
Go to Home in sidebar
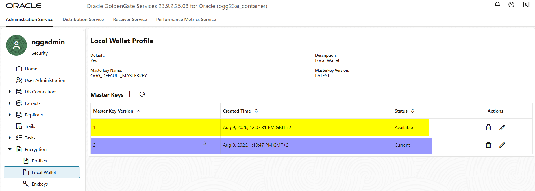pos(31,69)
